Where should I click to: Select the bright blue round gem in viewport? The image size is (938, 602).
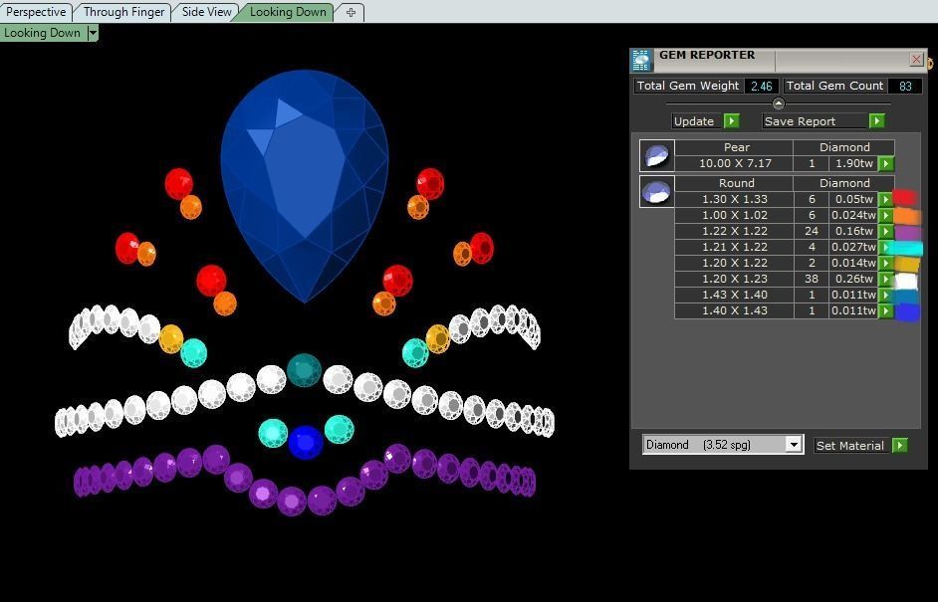[x=306, y=443]
